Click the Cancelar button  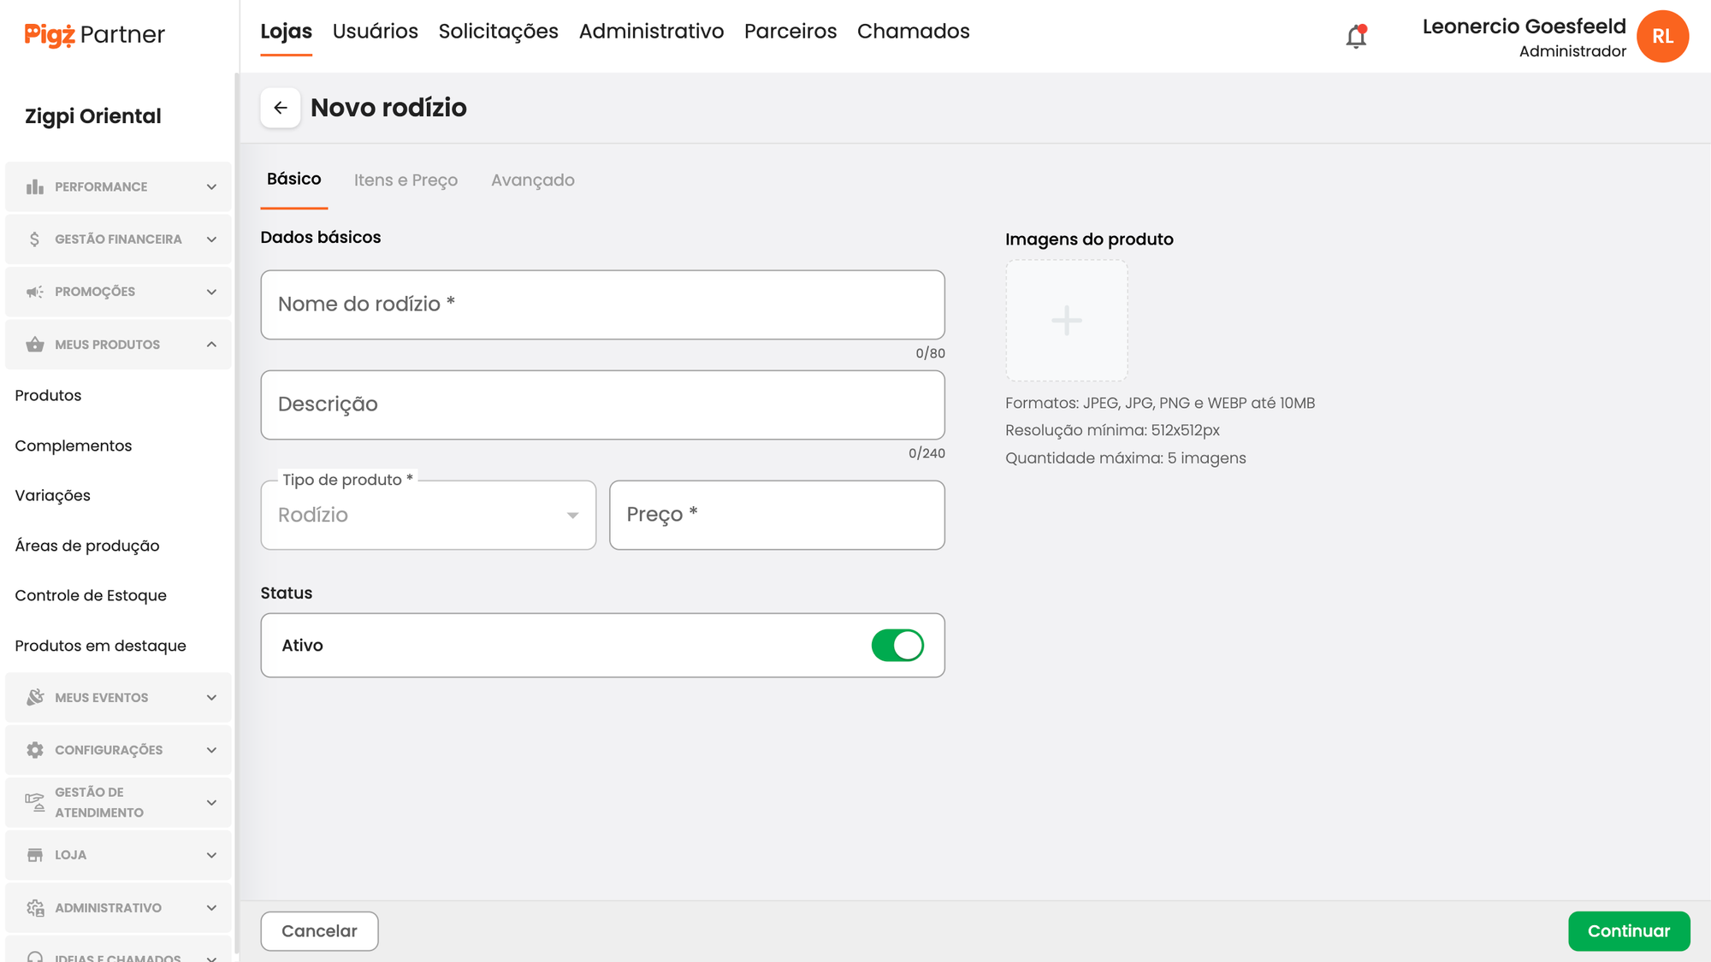click(x=319, y=931)
